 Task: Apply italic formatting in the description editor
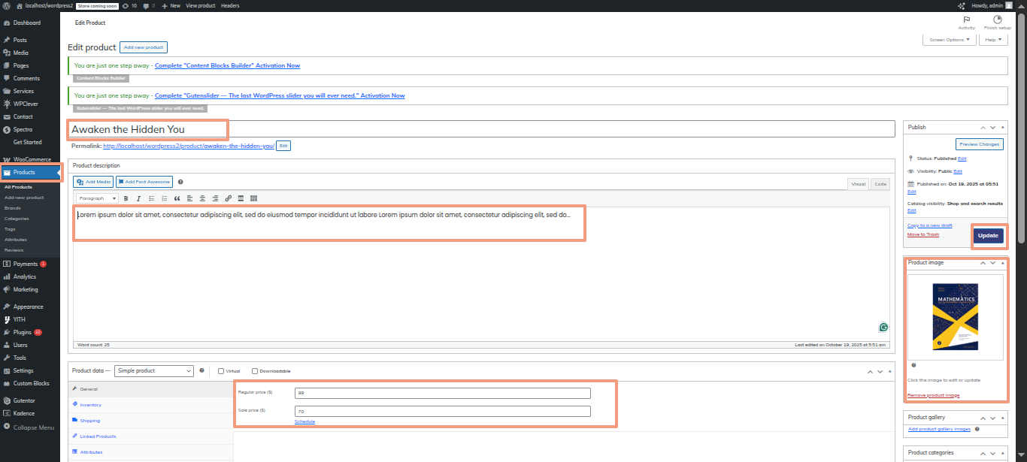point(138,198)
